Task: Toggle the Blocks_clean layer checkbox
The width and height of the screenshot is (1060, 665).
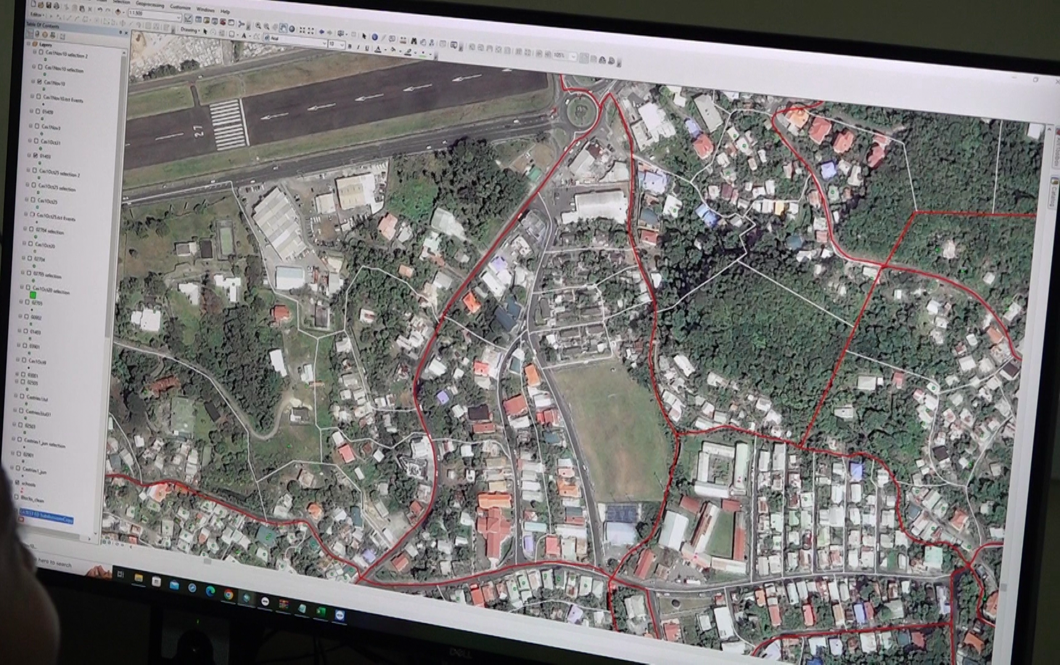Action: [x=17, y=498]
